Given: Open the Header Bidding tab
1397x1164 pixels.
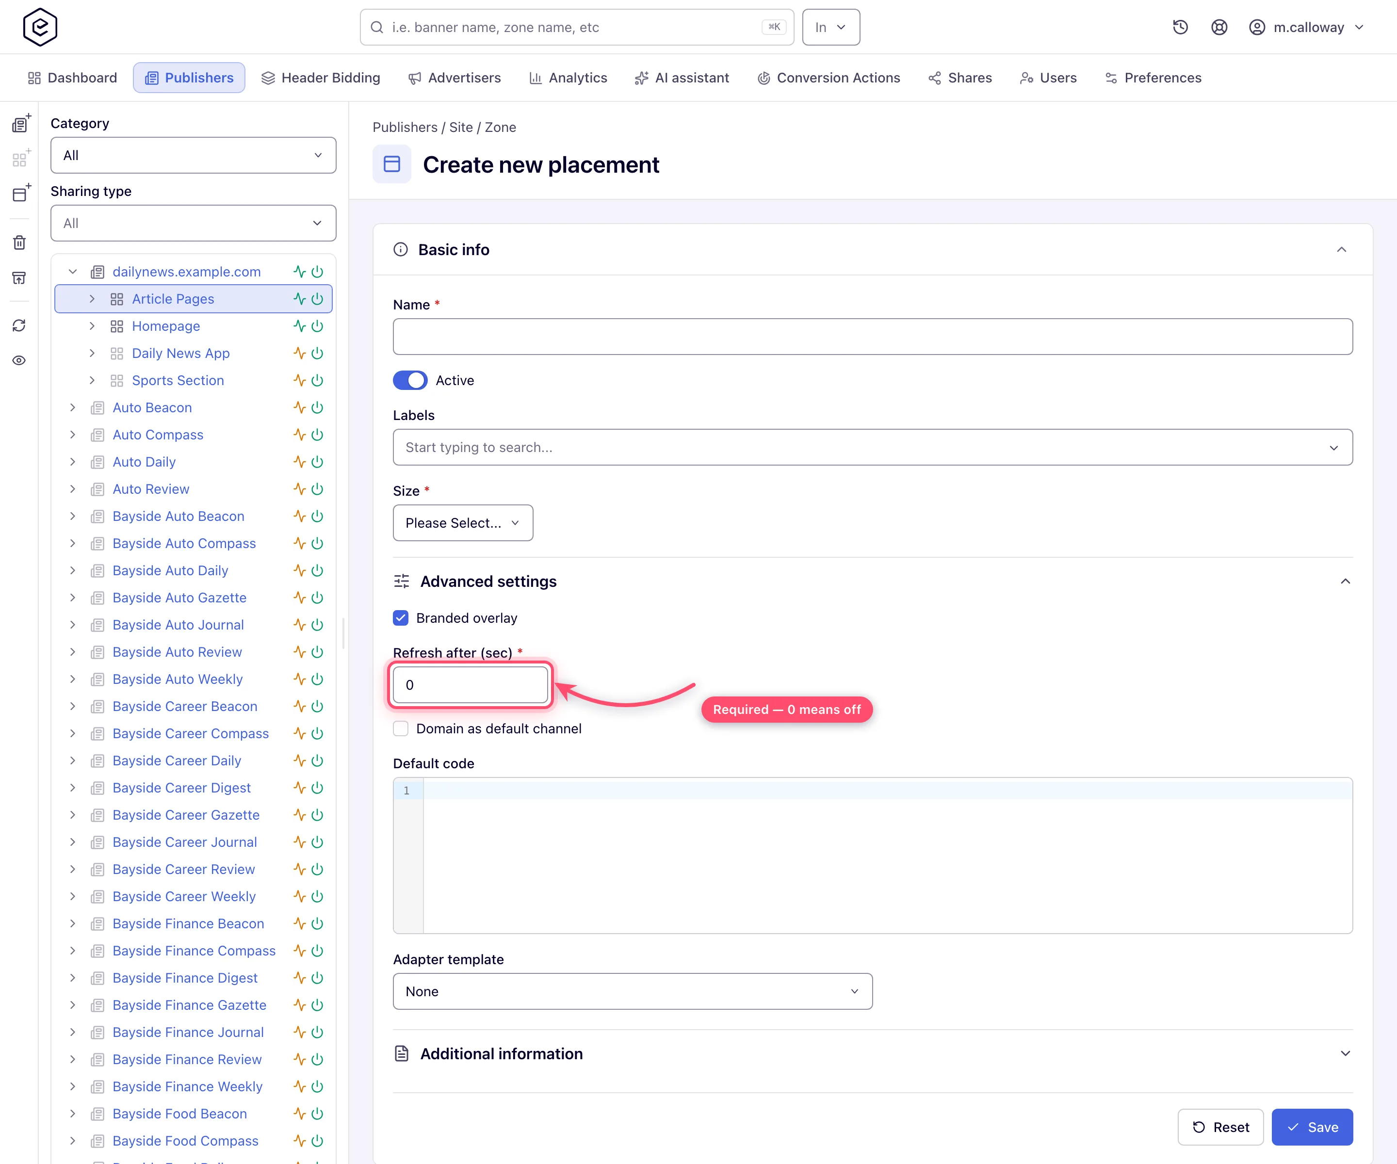Looking at the screenshot, I should coord(321,78).
